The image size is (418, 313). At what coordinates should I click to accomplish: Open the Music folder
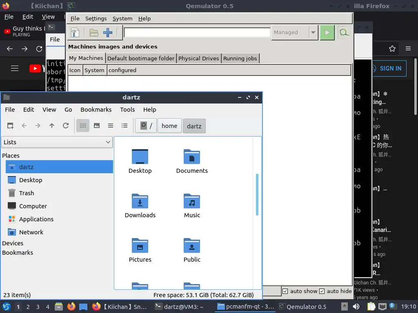pos(192,206)
